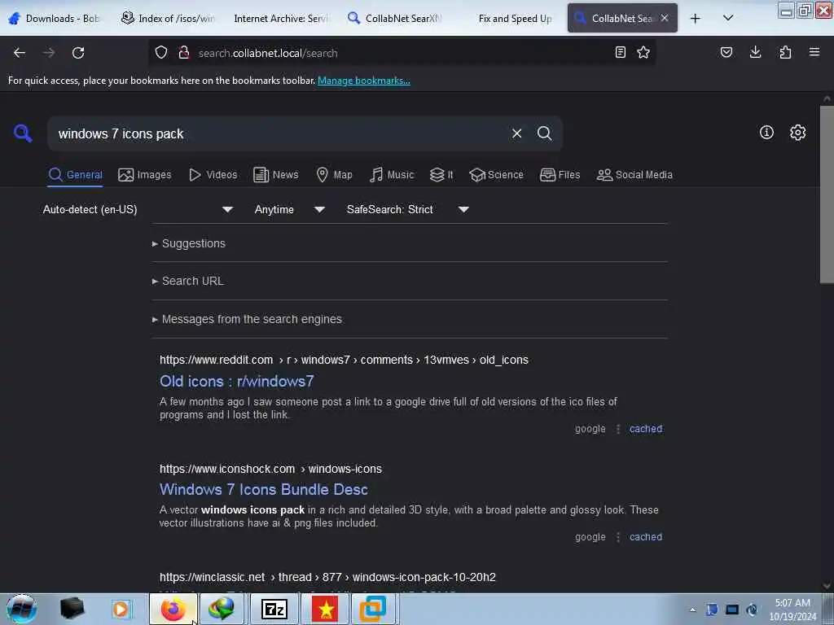Select the It search category

441,174
